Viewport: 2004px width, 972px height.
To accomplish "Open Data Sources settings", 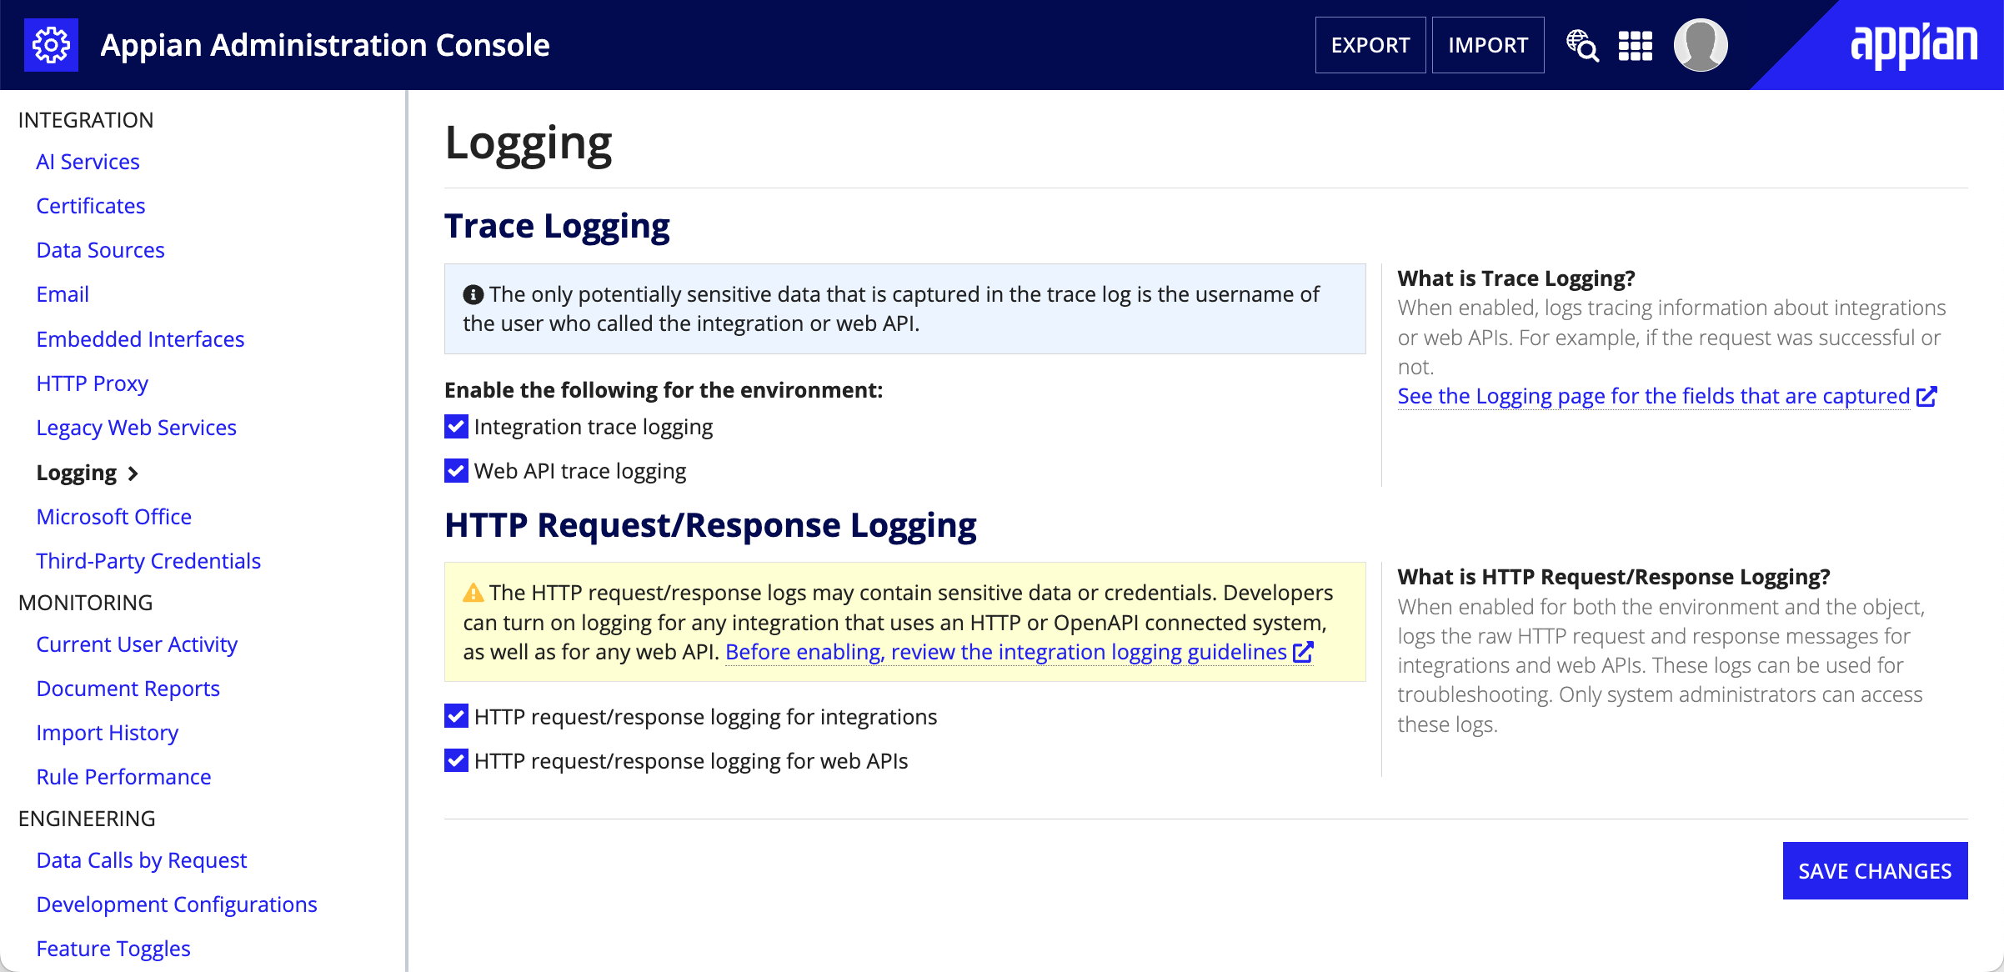I will pyautogui.click(x=101, y=250).
